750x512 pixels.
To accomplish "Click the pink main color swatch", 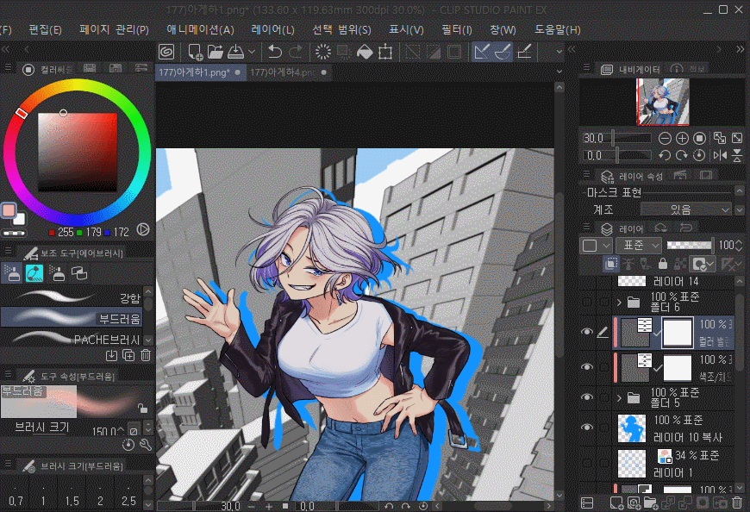I will tap(9, 210).
